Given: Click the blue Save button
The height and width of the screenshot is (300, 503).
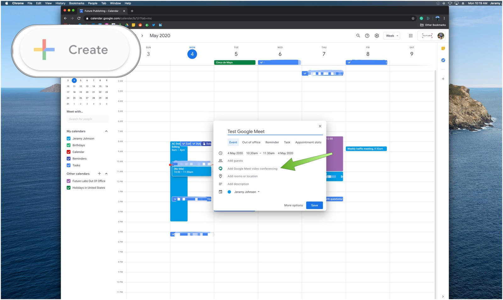Looking at the screenshot, I should point(314,205).
